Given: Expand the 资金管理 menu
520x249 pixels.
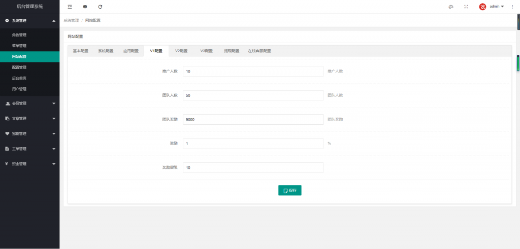Looking at the screenshot, I should point(30,164).
